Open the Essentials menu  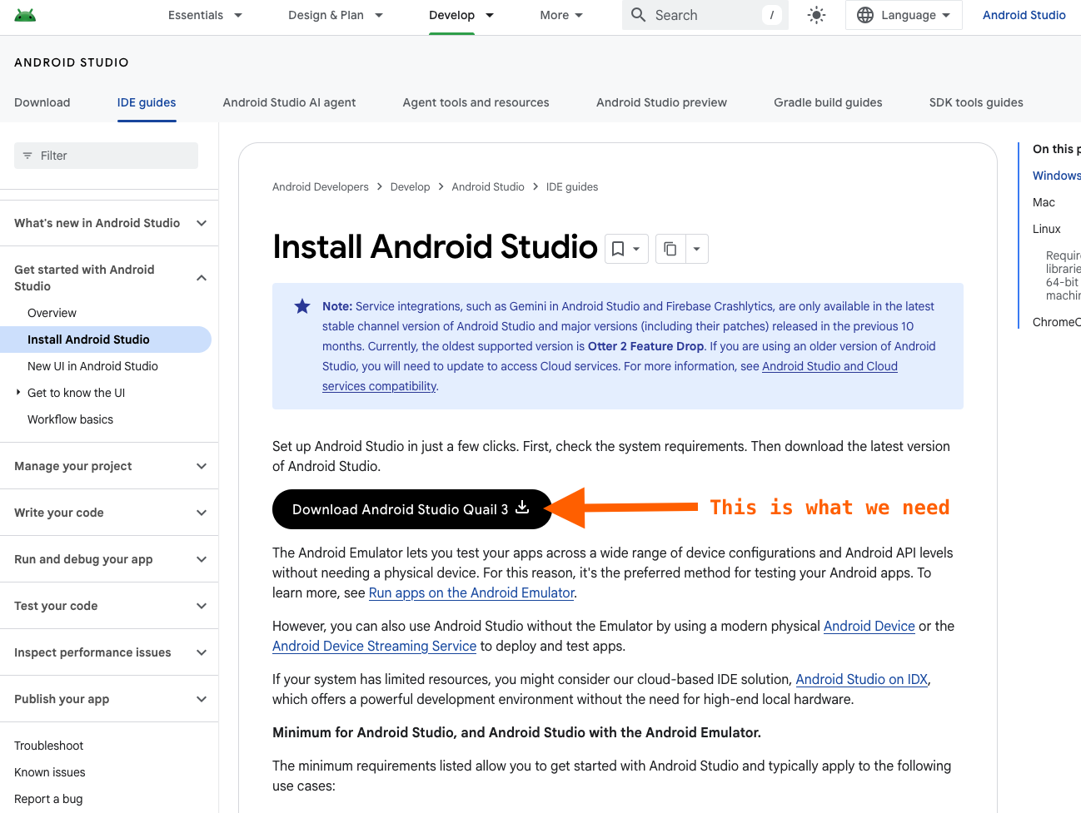[205, 15]
